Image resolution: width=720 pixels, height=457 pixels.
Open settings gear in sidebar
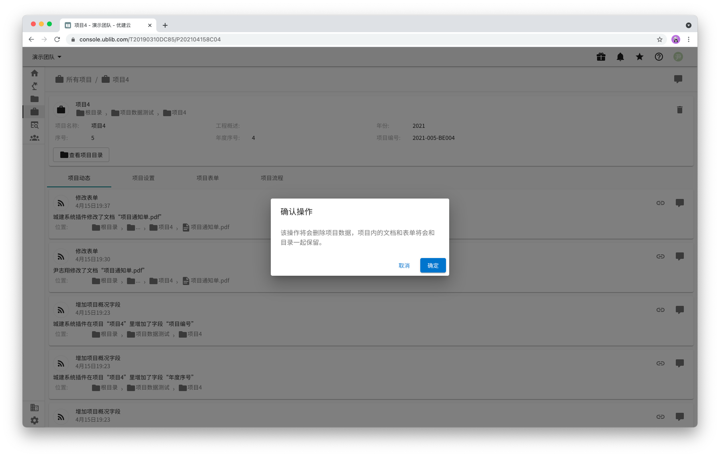[x=35, y=420]
